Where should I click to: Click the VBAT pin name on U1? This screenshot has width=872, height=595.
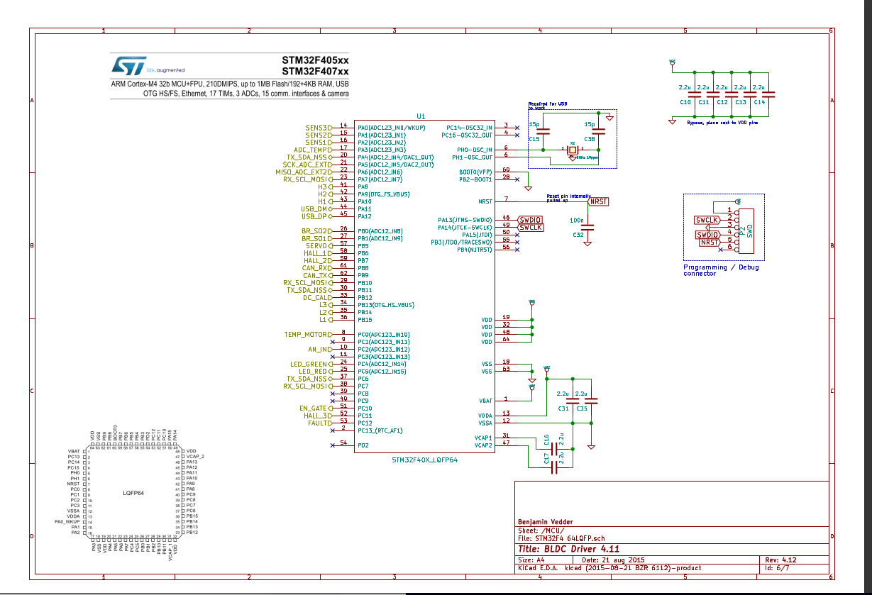(x=485, y=401)
